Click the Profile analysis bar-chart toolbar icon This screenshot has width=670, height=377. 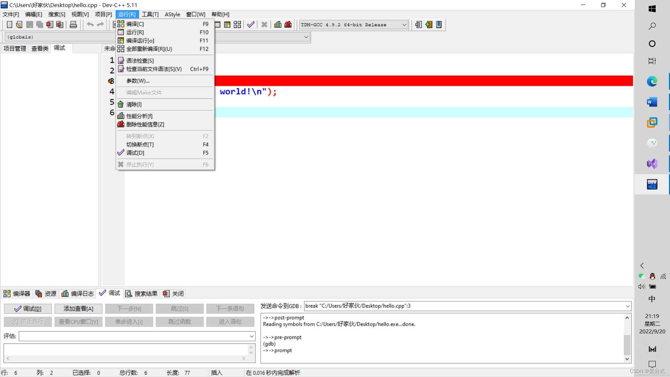tap(278, 24)
